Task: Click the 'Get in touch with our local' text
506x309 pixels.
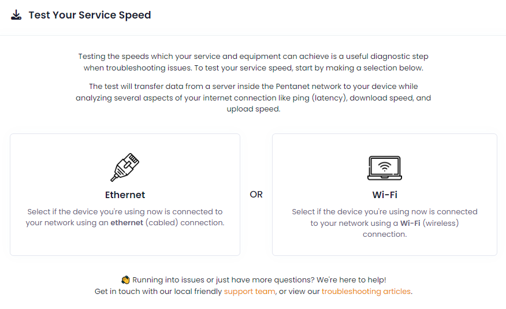Action: tap(158, 291)
